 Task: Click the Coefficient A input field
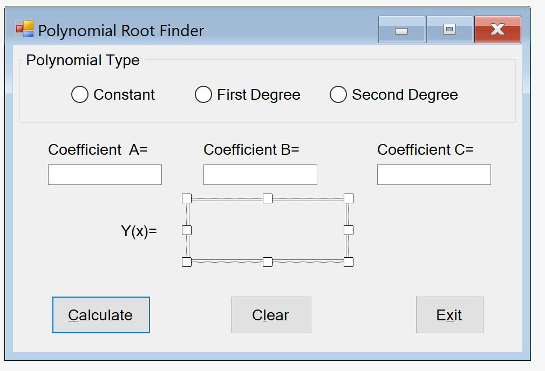click(x=105, y=174)
